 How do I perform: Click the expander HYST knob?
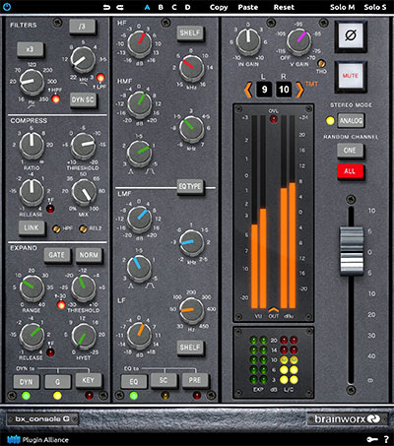coord(84,336)
